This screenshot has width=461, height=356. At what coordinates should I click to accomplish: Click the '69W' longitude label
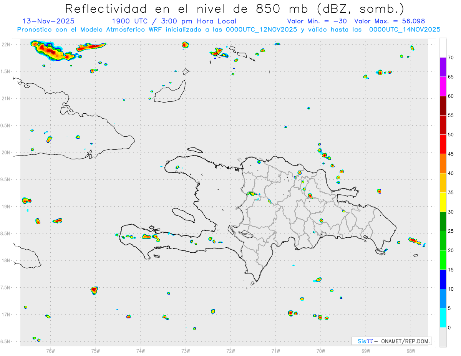[x=366, y=351]
